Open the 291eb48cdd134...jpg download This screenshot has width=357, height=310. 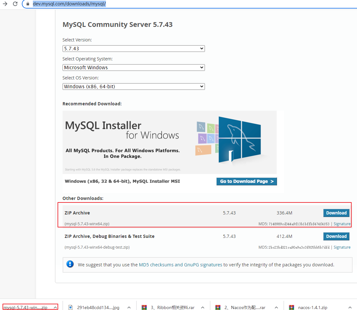[x=98, y=307]
